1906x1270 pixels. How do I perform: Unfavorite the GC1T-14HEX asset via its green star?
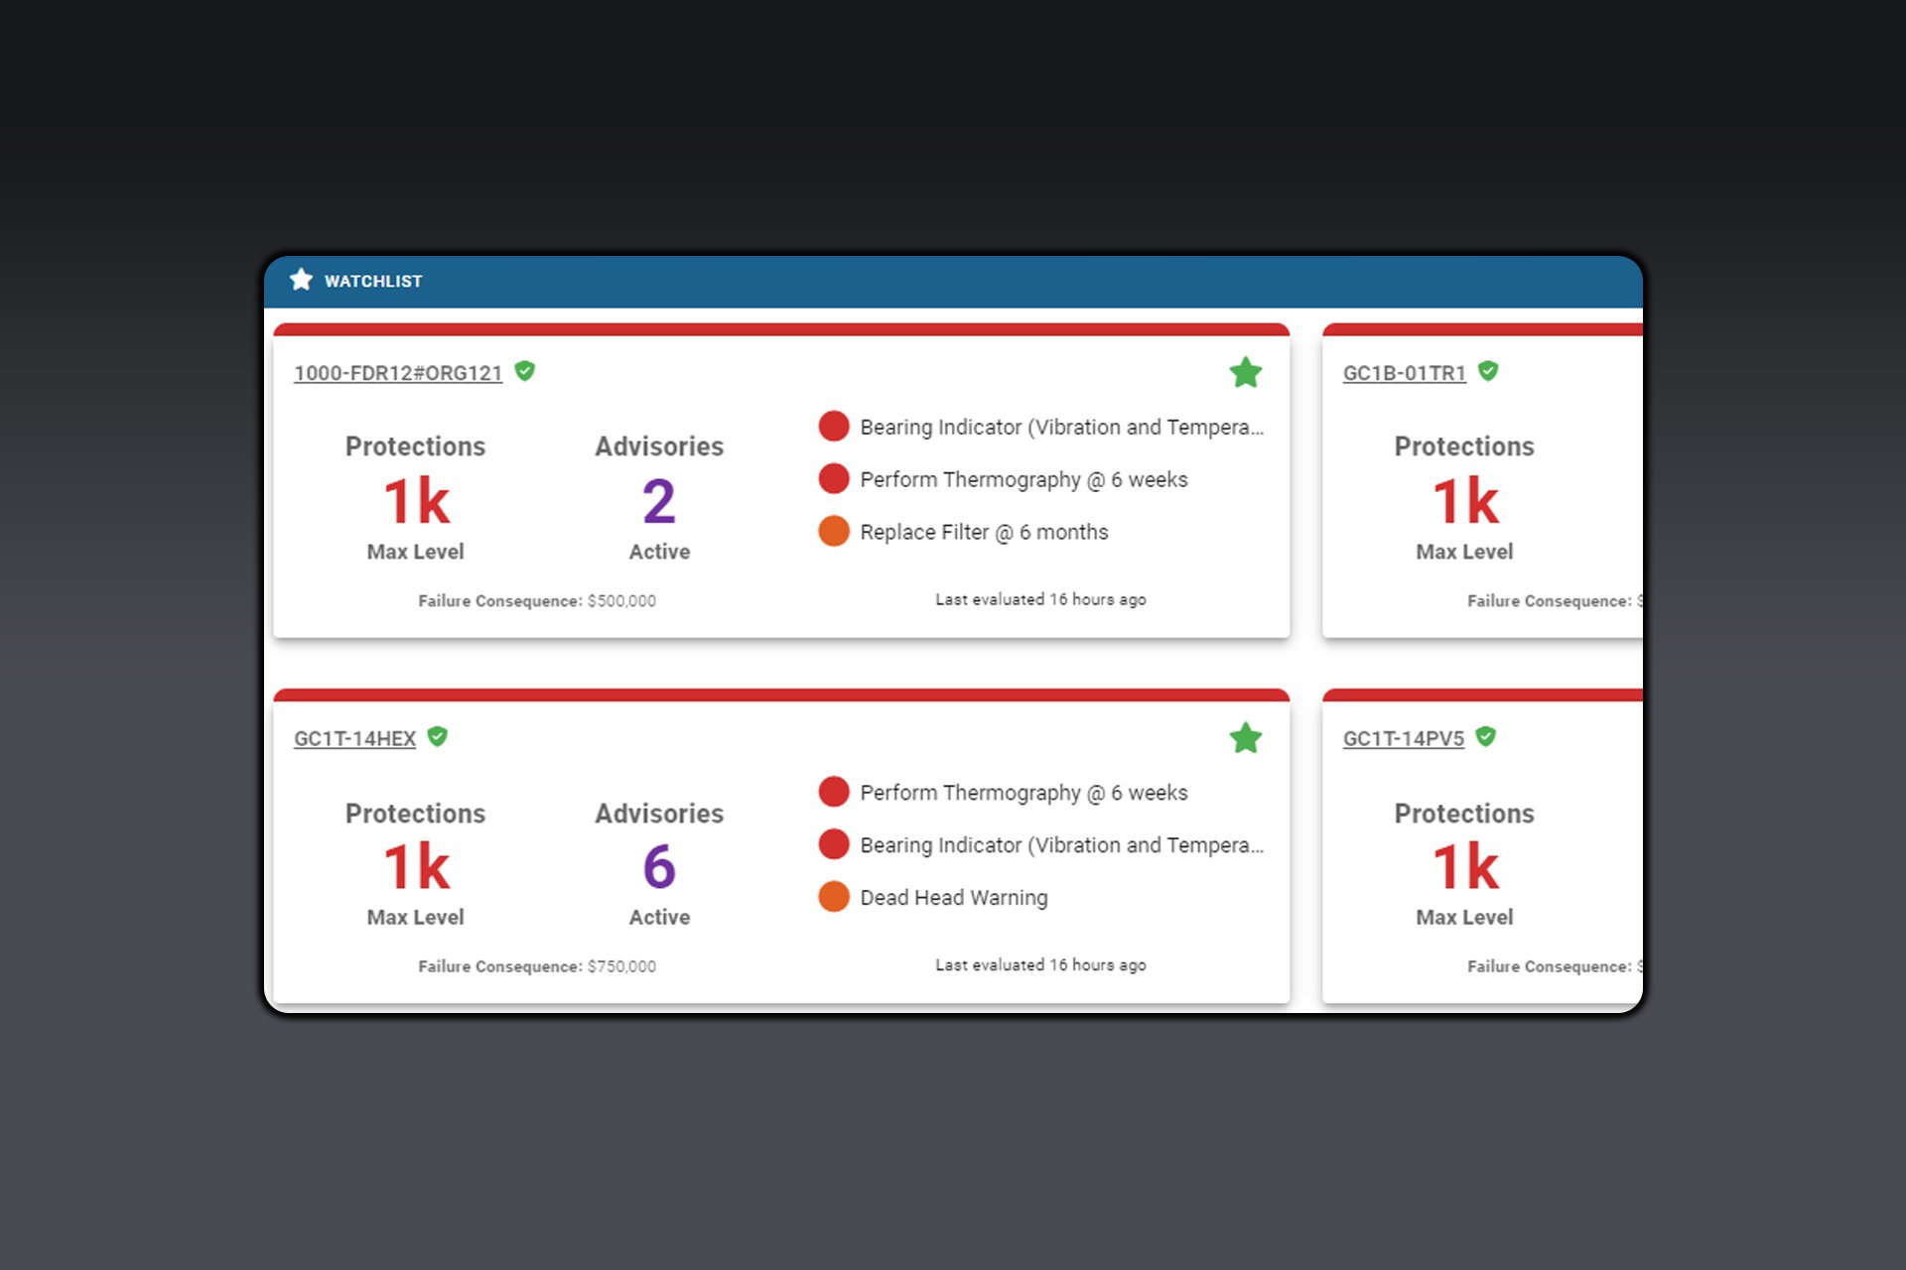pyautogui.click(x=1247, y=738)
